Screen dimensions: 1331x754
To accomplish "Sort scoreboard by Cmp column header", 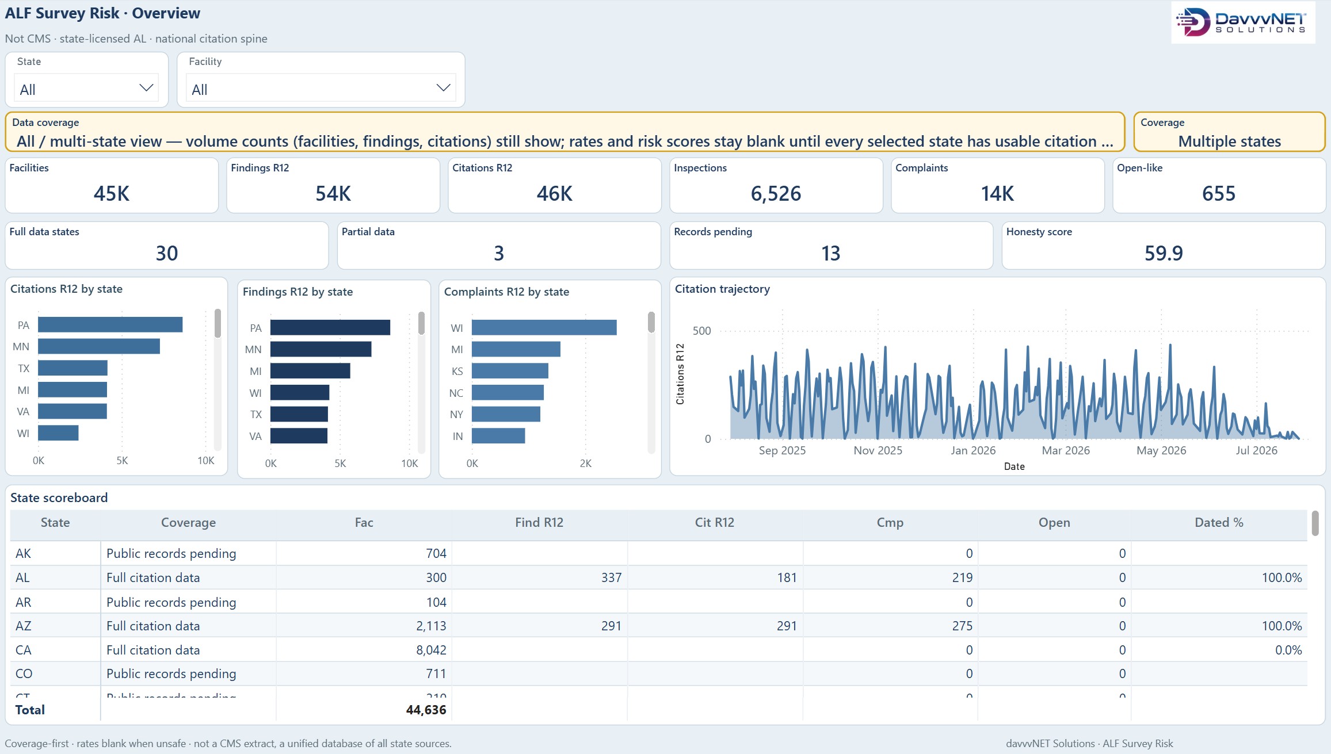I will (890, 522).
